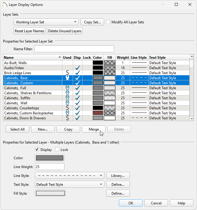Select Cabinets, Shelves & Partitions layer name

pos(28,93)
